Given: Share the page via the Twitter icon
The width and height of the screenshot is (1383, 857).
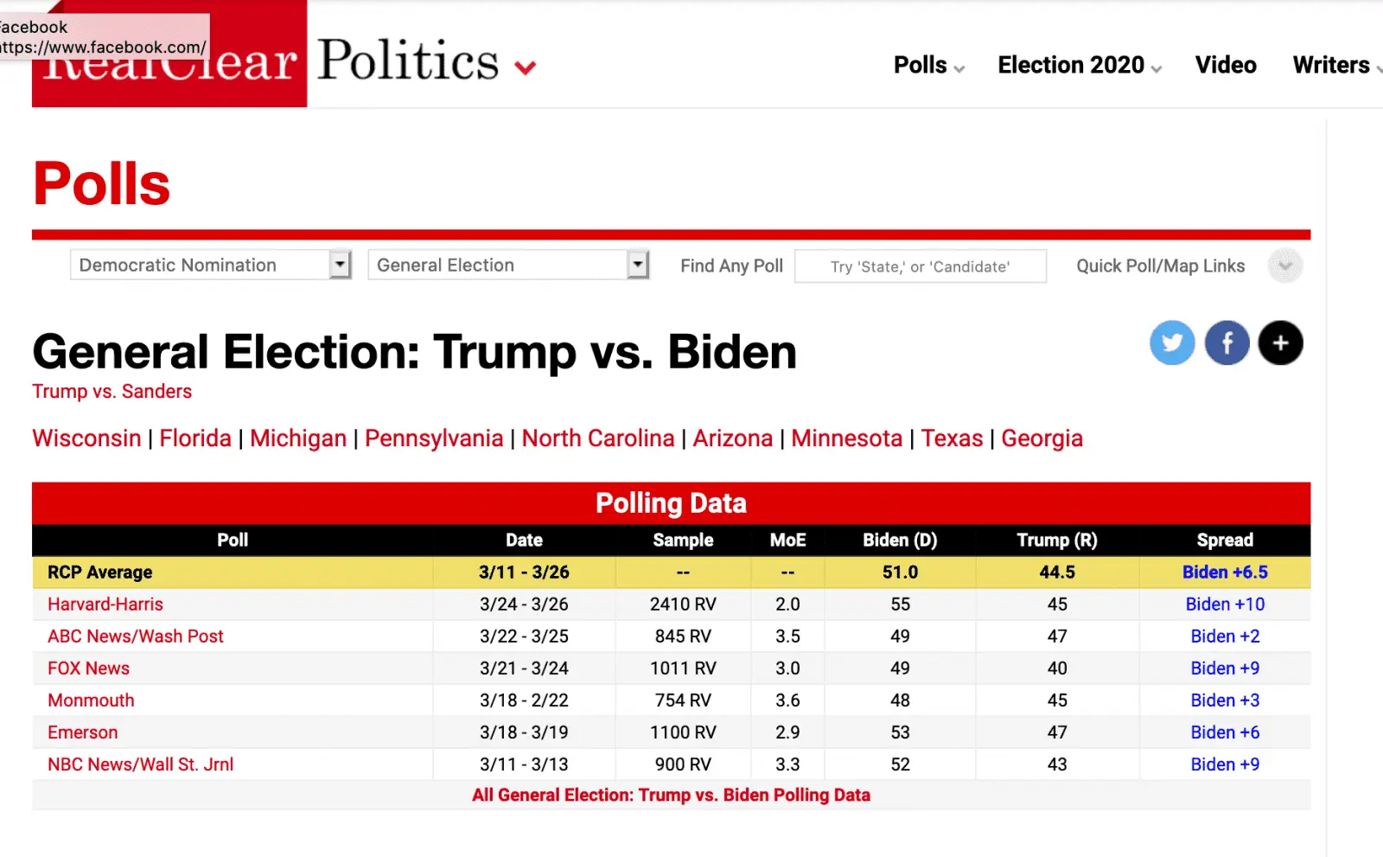Looking at the screenshot, I should 1172,343.
